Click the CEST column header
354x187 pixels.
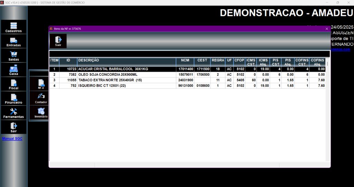202,62
